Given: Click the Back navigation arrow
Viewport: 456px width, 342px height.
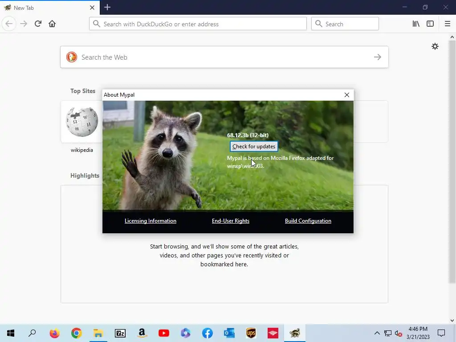Looking at the screenshot, I should pyautogui.click(x=9, y=24).
